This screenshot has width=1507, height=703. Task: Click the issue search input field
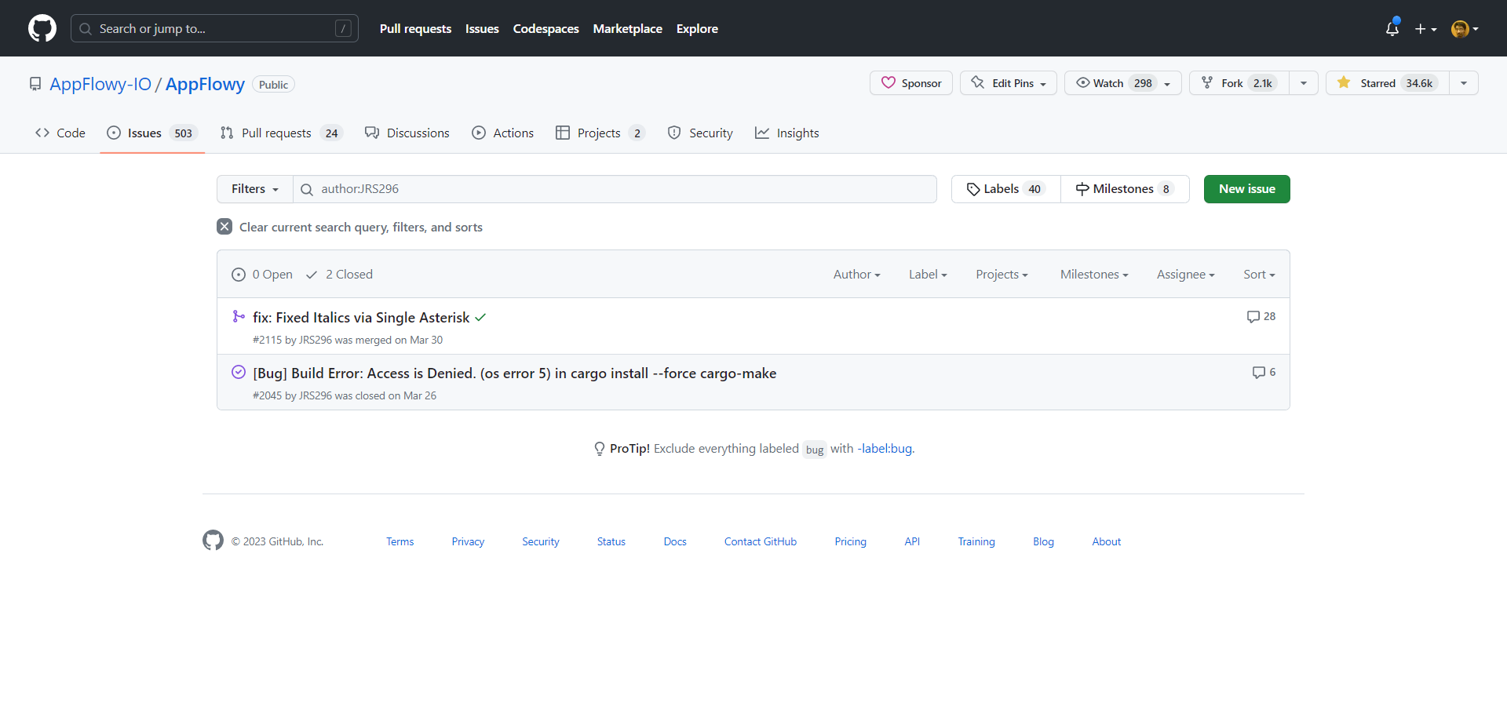tap(615, 189)
